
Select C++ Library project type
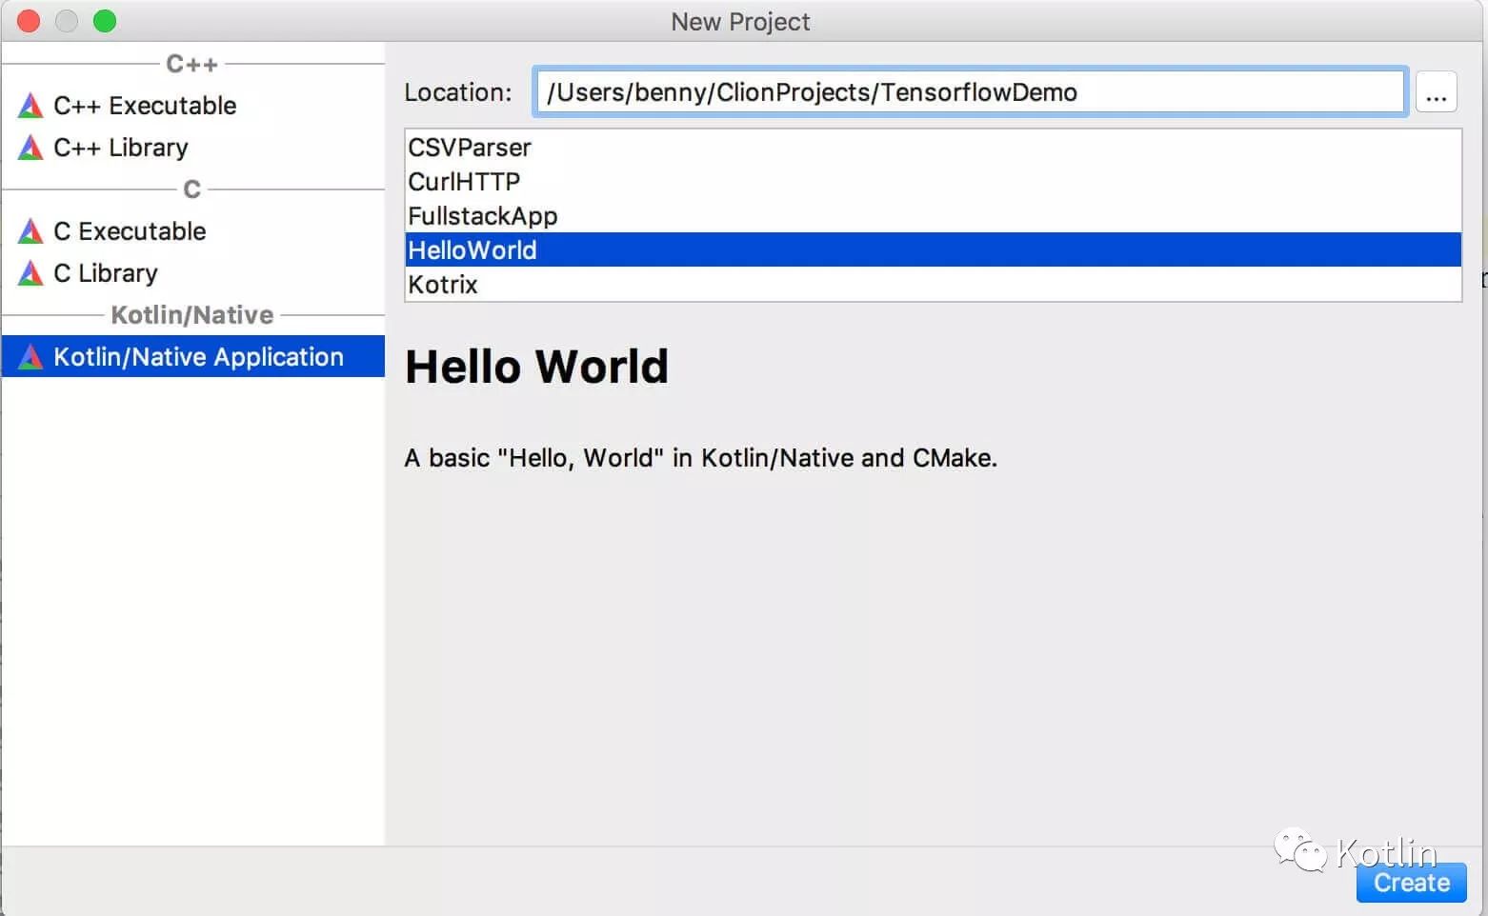(192, 148)
